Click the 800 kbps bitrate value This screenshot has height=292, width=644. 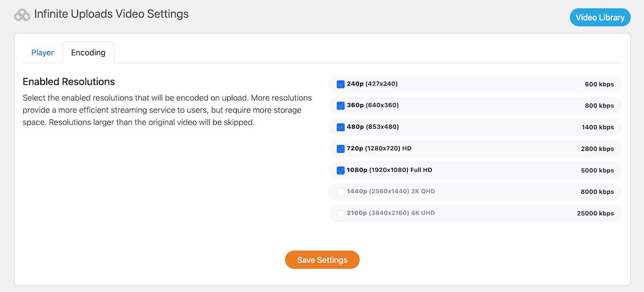[599, 106]
